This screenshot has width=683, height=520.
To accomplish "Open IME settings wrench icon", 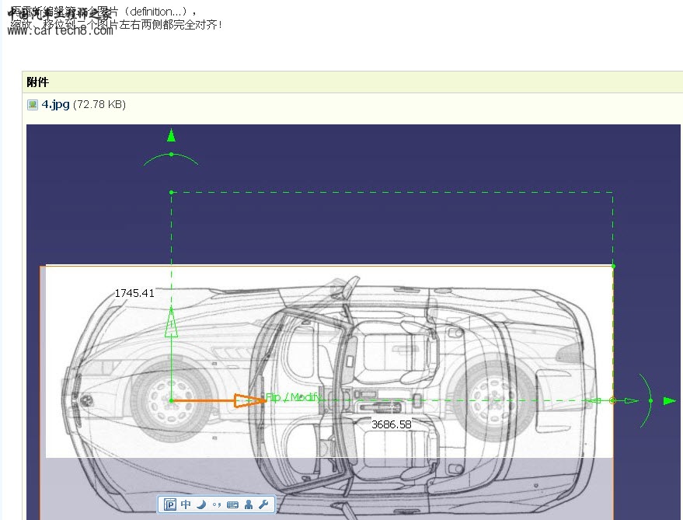I will click(263, 504).
